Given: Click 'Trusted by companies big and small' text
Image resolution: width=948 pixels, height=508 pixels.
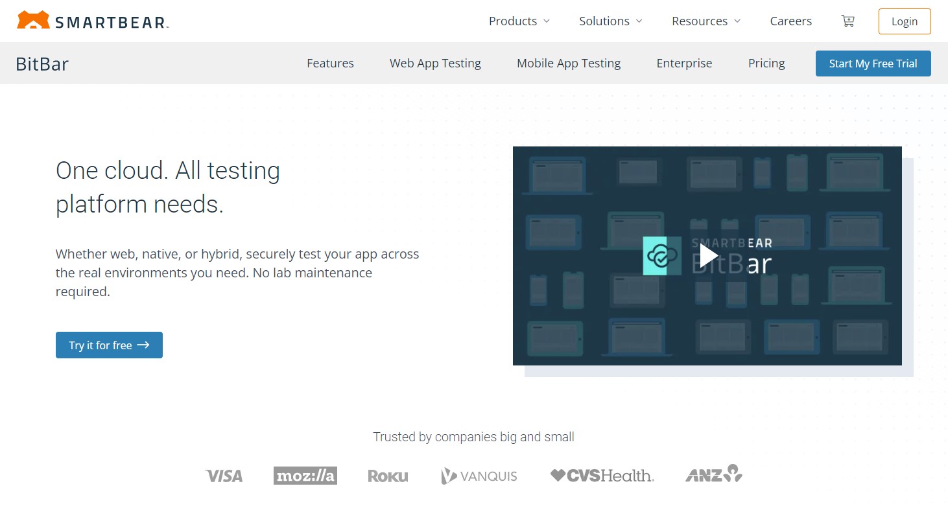Looking at the screenshot, I should [474, 437].
